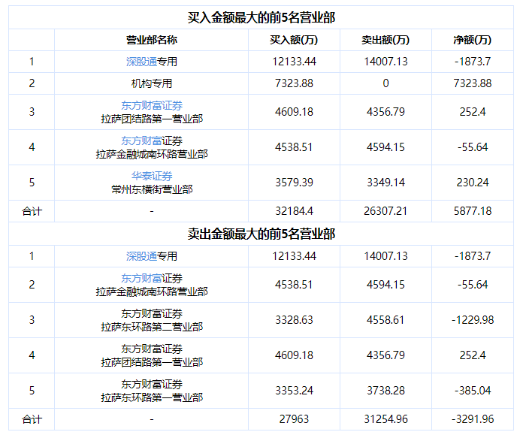
Task: Select 252.4 in the sell table
Action: [x=473, y=355]
